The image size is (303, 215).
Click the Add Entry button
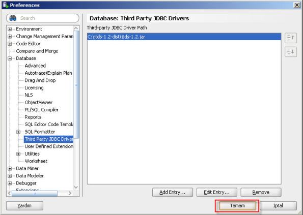click(x=172, y=192)
